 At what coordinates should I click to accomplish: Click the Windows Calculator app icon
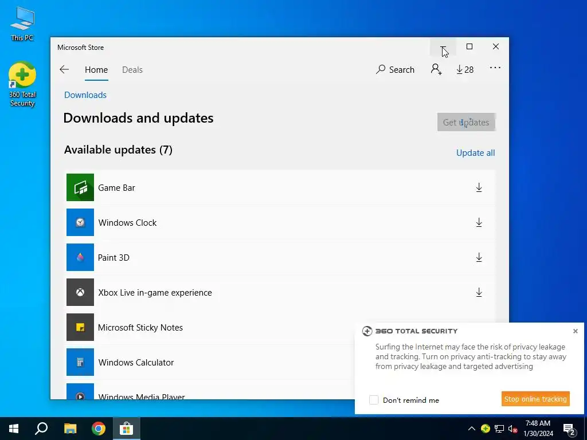[x=80, y=362]
